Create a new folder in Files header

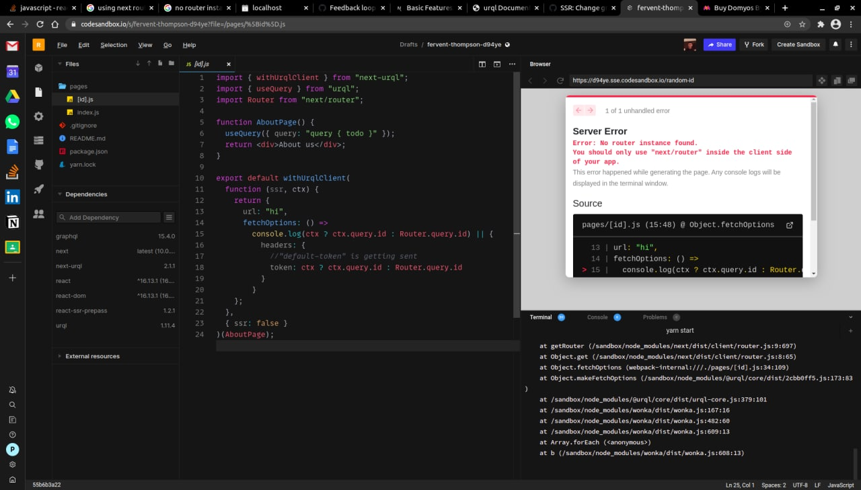(x=172, y=64)
